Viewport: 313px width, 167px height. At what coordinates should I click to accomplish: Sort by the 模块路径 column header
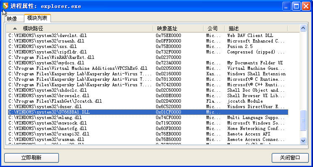pyautogui.click(x=80, y=29)
